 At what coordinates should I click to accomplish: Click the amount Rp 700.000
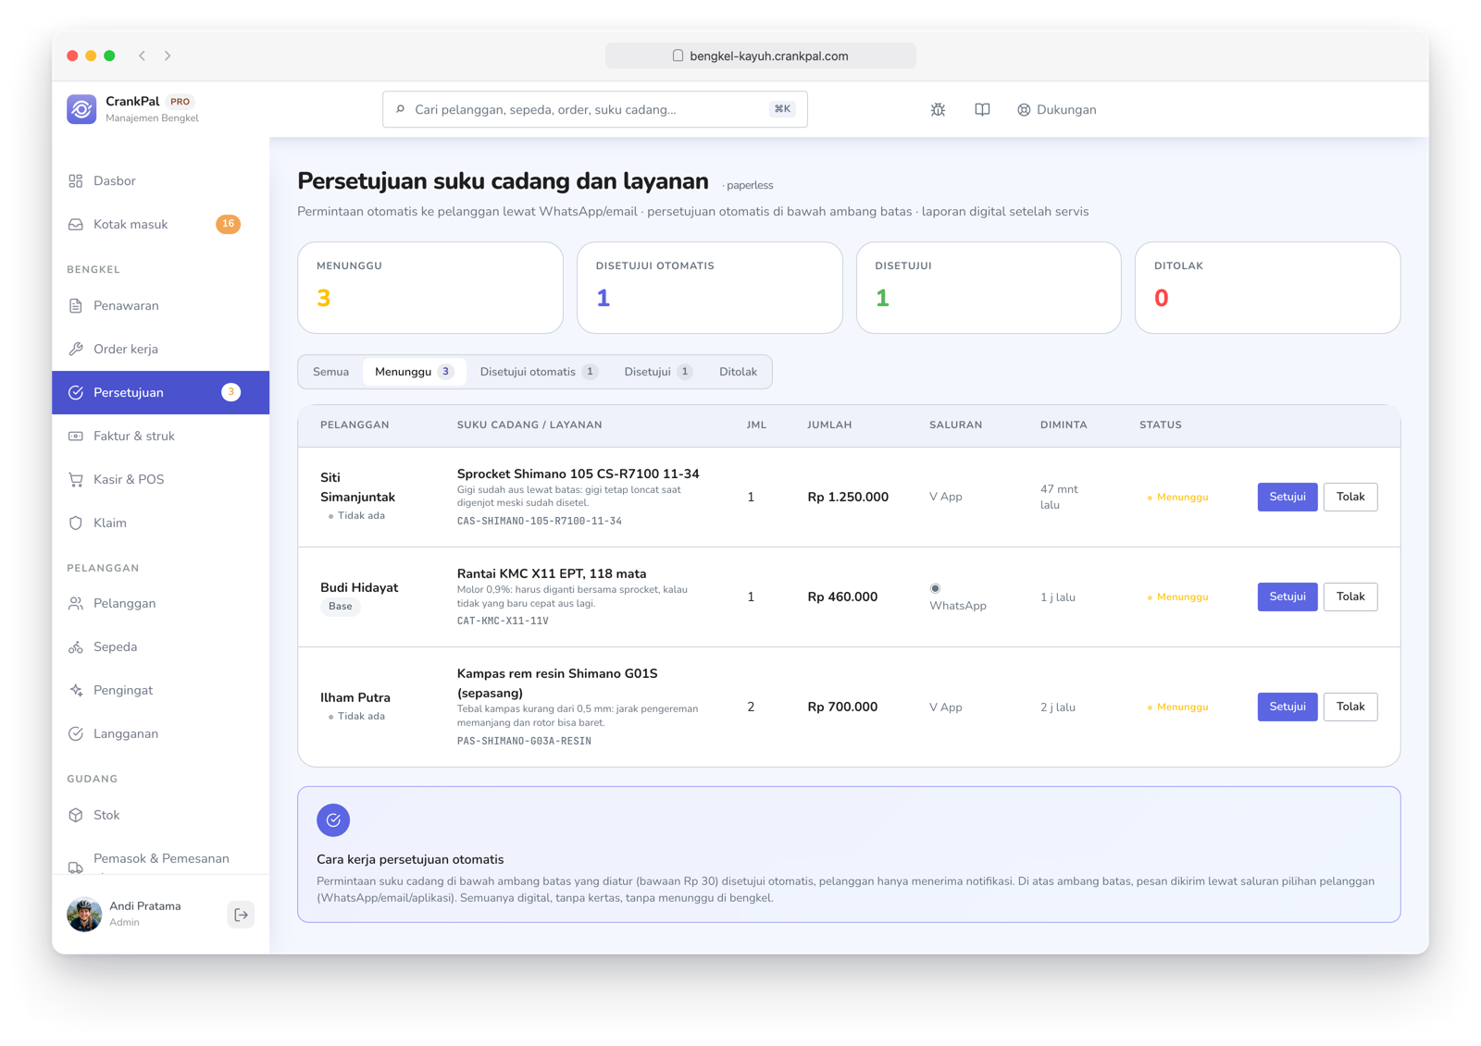click(x=842, y=707)
